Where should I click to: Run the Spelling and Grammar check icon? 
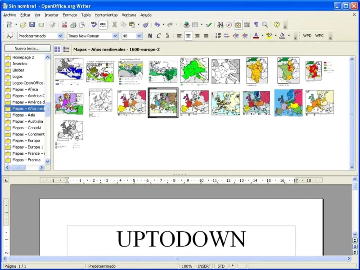pyautogui.click(x=94, y=25)
